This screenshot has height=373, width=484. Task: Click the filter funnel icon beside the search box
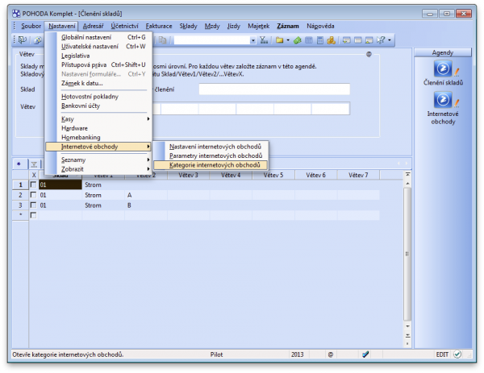264,40
